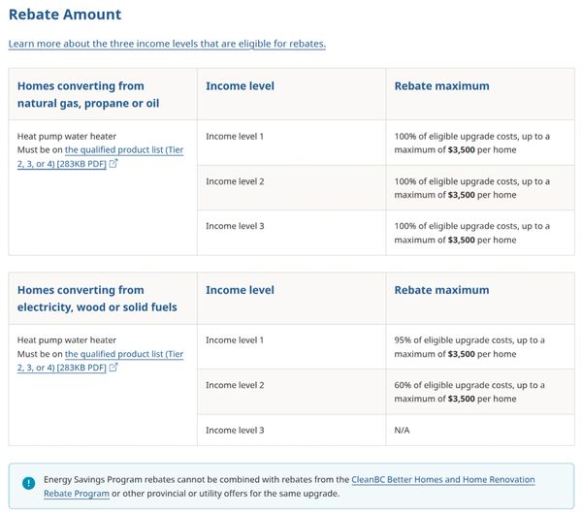
Task: Click Income level header in electricity table
Action: (240, 290)
